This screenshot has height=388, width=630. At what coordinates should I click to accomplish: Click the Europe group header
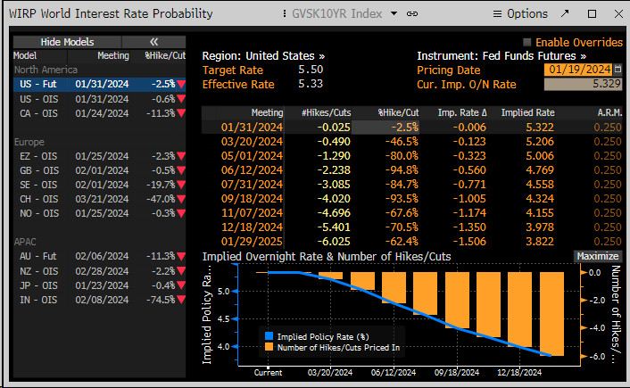(29, 142)
